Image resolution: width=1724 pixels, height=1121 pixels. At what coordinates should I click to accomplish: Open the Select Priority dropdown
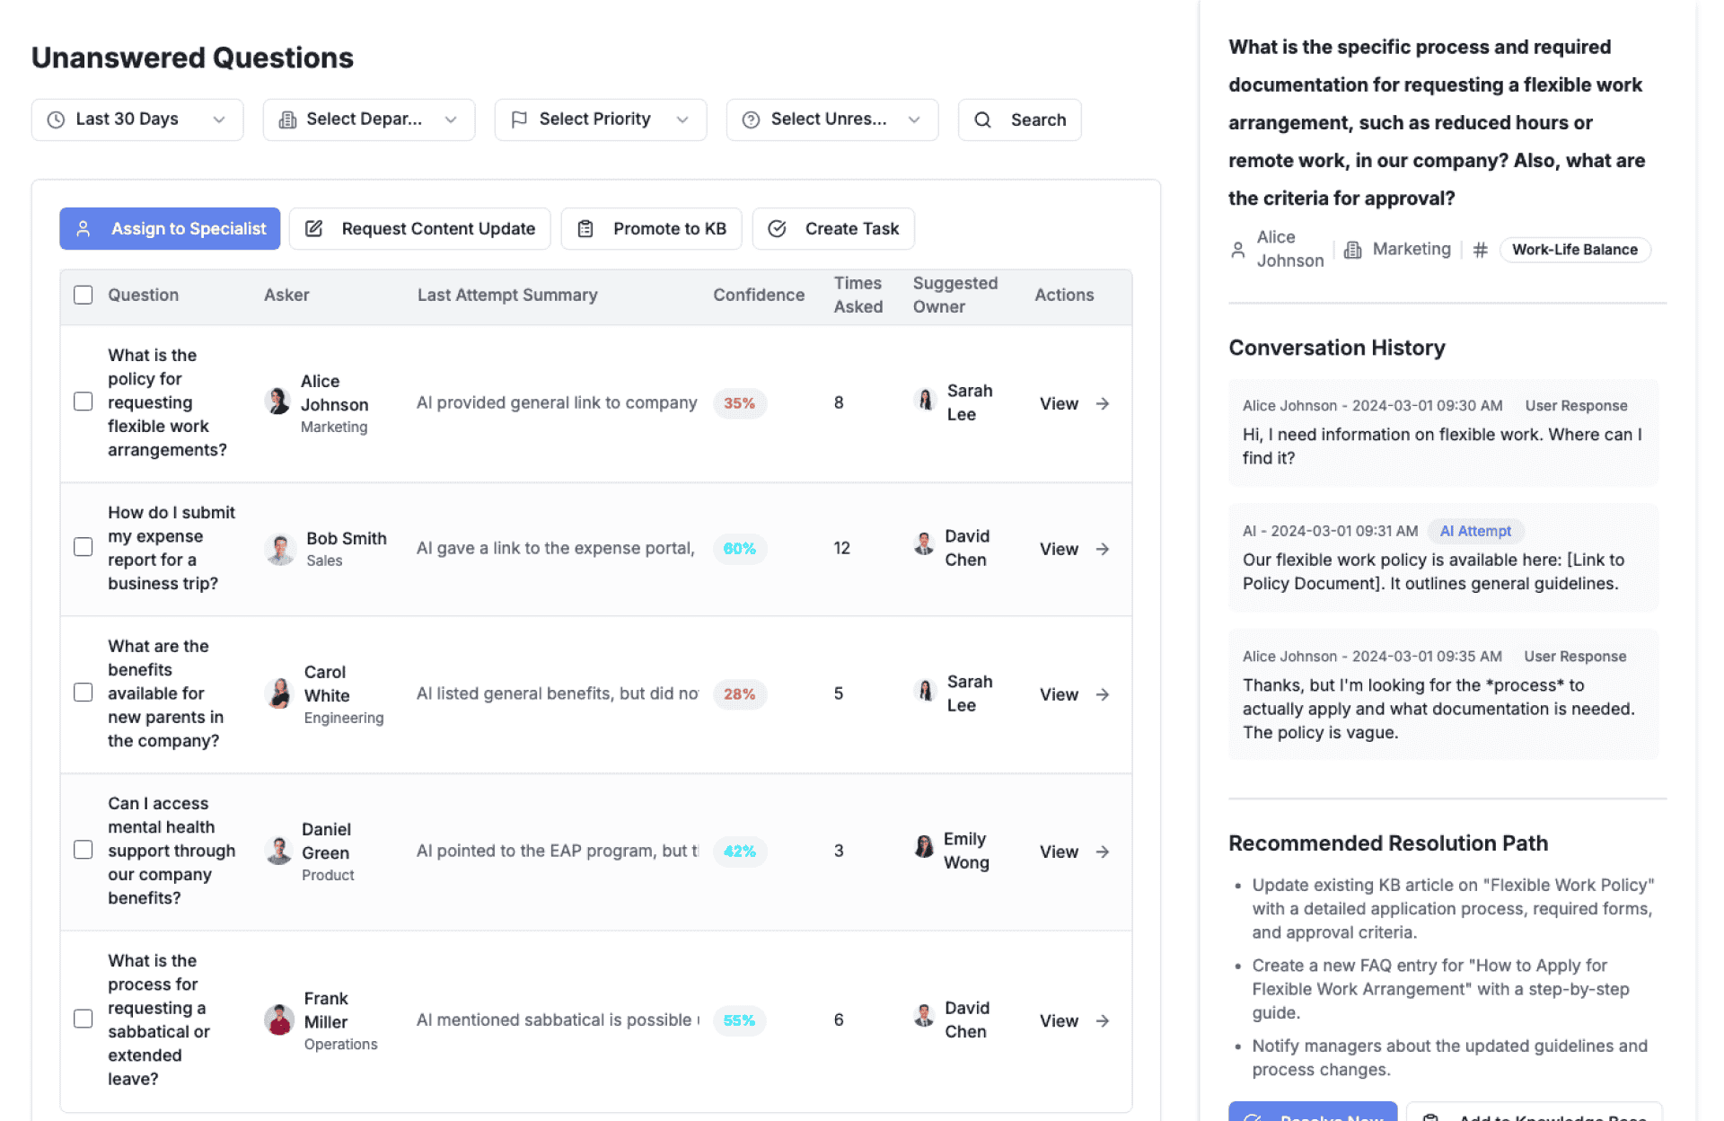pos(600,119)
